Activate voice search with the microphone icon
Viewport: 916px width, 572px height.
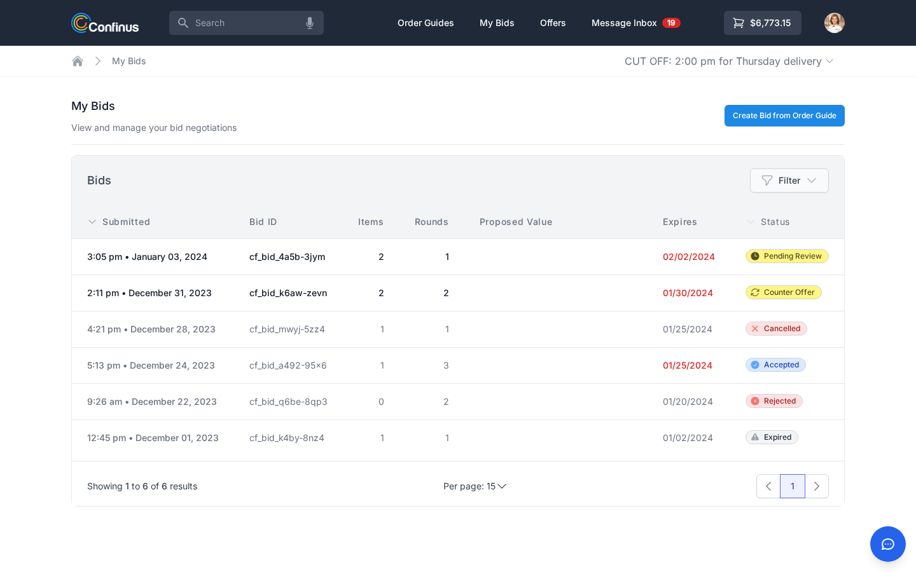pyautogui.click(x=310, y=23)
